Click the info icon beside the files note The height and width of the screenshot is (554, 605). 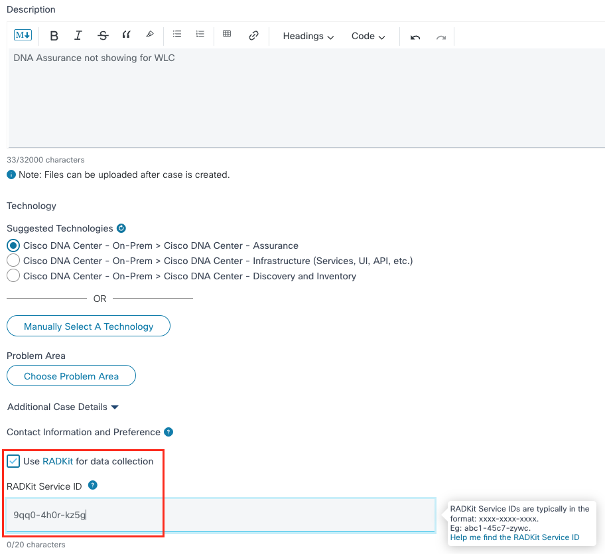(11, 174)
